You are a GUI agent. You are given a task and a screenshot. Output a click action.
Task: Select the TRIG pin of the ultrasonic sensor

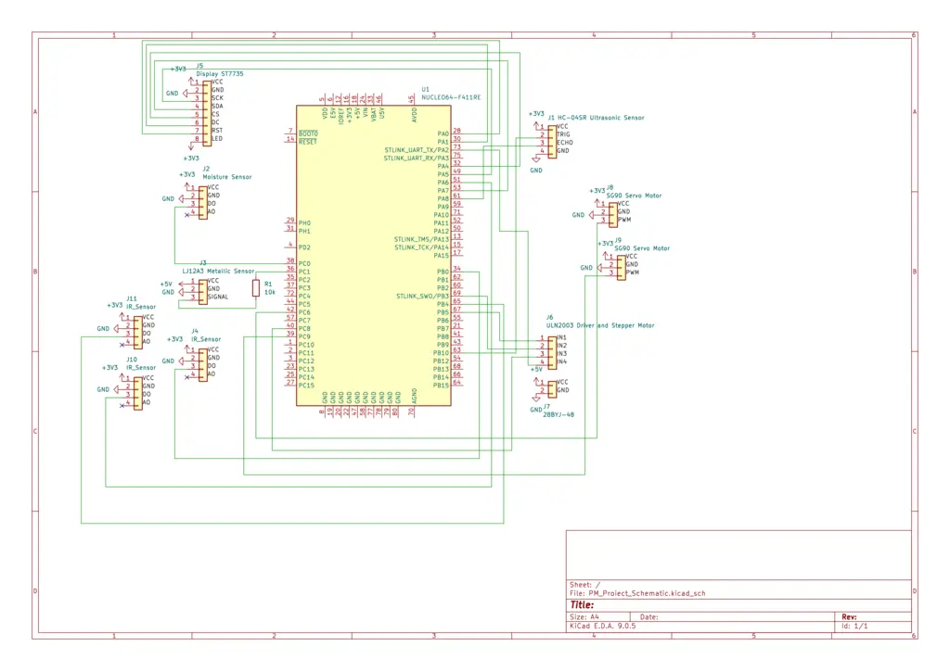[563, 134]
